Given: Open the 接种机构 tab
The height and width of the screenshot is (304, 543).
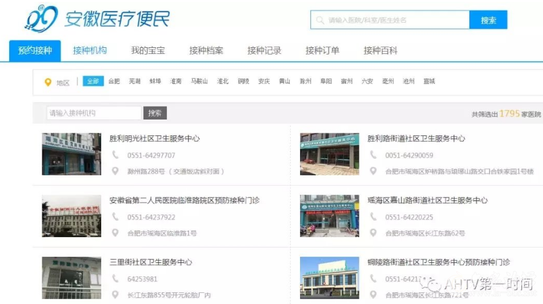Looking at the screenshot, I should tap(90, 51).
